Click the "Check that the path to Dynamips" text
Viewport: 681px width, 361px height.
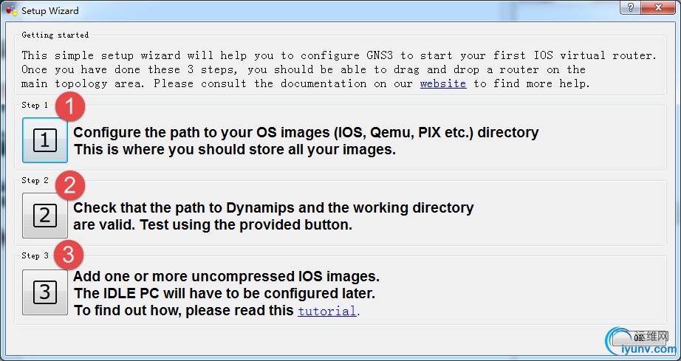273,208
